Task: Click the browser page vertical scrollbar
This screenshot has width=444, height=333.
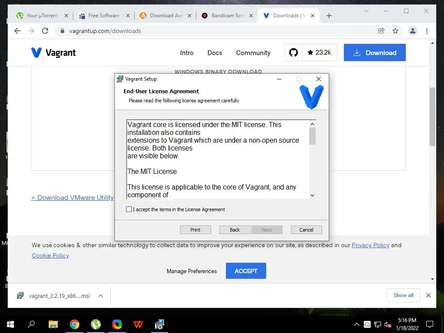Action: (x=432, y=117)
